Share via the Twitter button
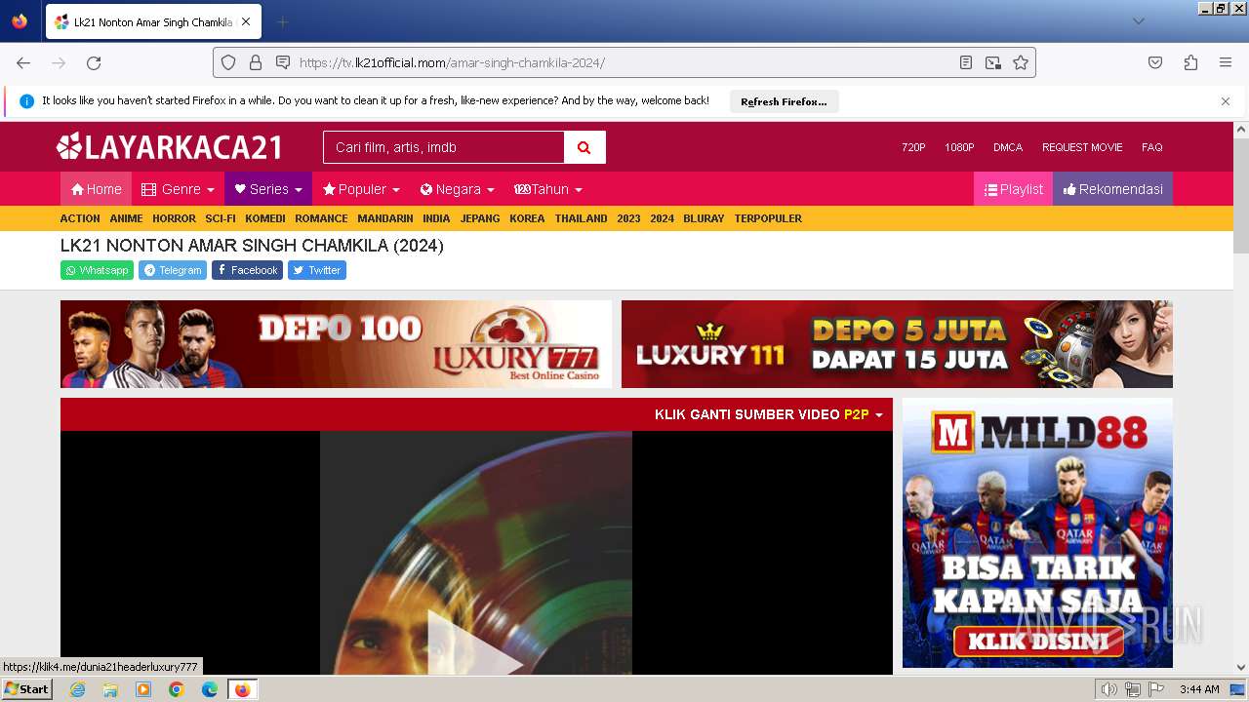Screen dimensions: 1249x702 317,270
